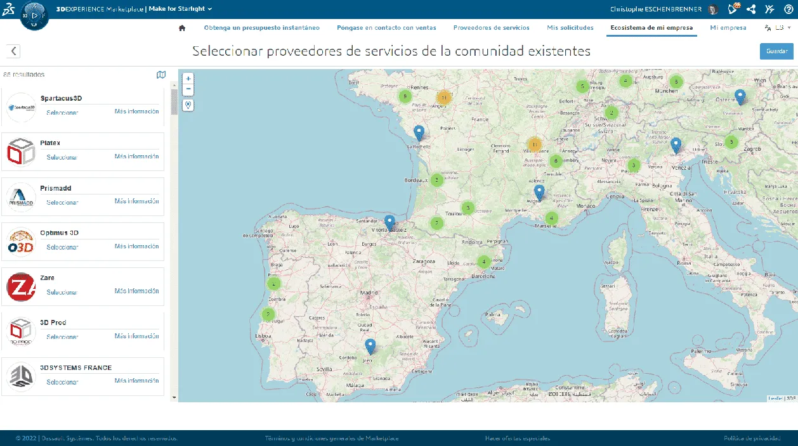Open the share icon in the top header
Image resolution: width=798 pixels, height=446 pixels.
coord(751,10)
